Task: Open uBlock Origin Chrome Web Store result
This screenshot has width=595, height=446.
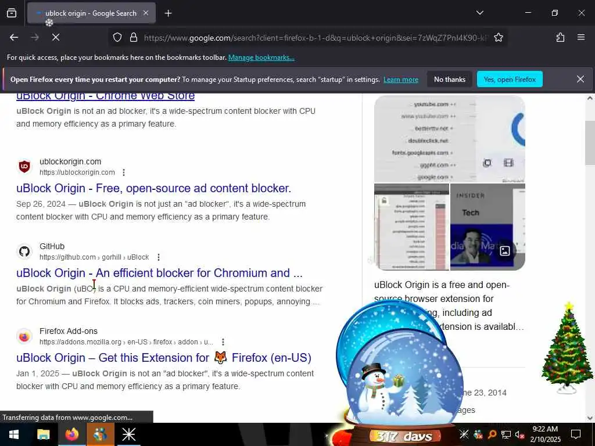Action: [x=106, y=96]
